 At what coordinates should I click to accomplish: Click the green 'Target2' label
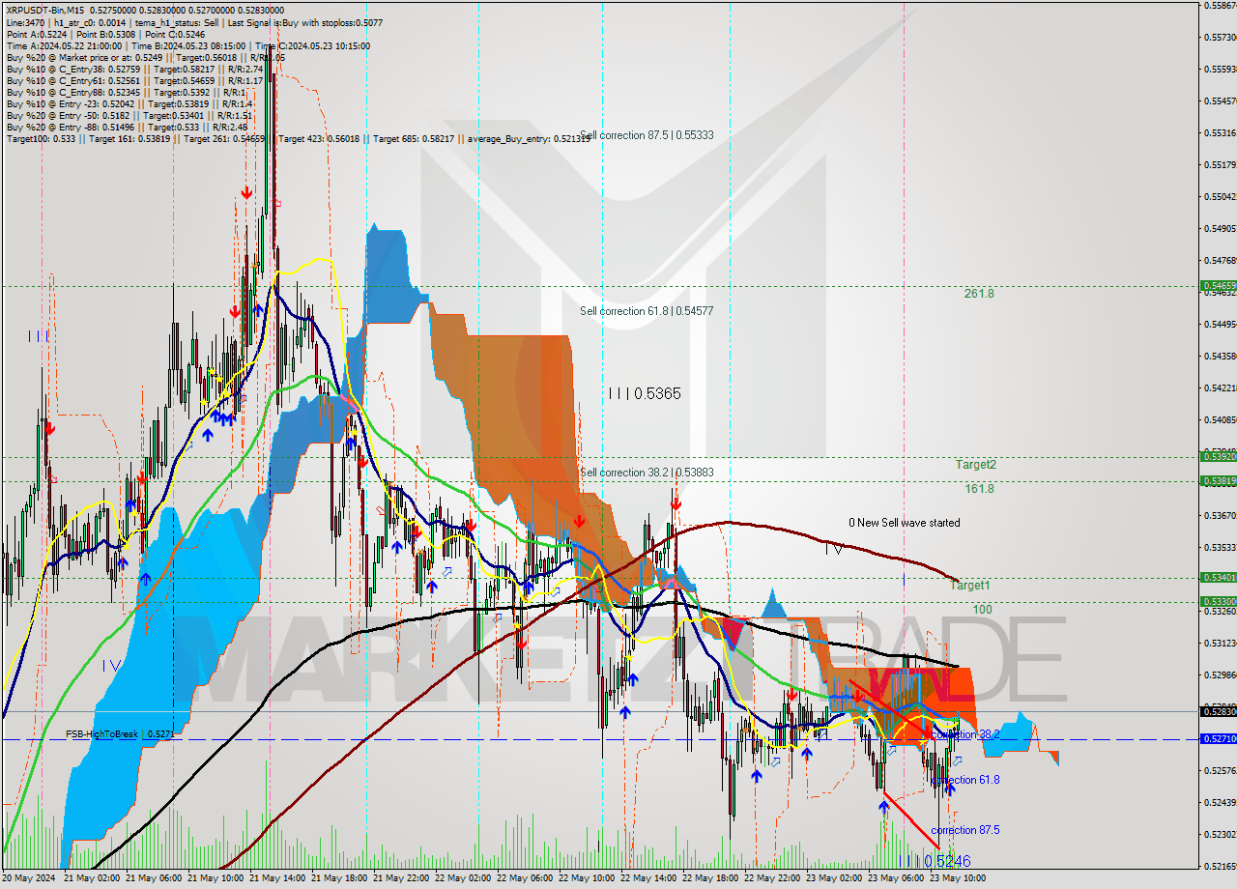tap(976, 465)
